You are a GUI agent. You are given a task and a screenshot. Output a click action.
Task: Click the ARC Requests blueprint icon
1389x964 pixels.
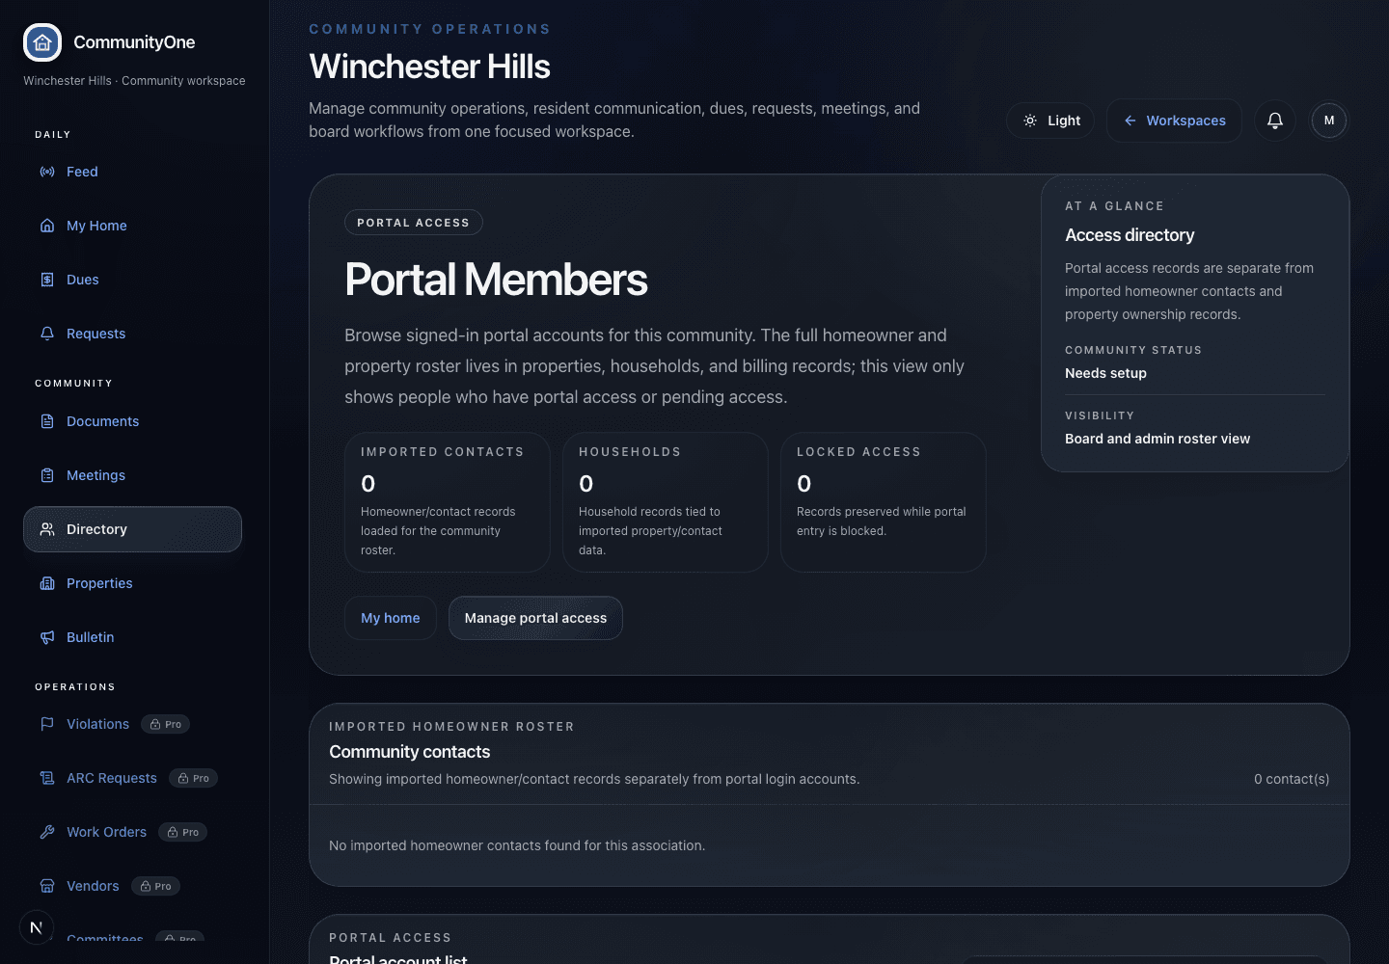tap(47, 778)
